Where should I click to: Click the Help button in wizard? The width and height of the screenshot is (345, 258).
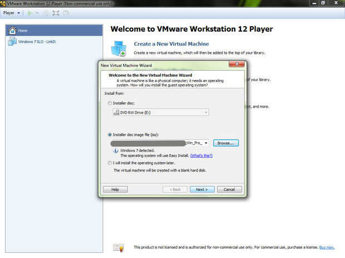(115, 189)
